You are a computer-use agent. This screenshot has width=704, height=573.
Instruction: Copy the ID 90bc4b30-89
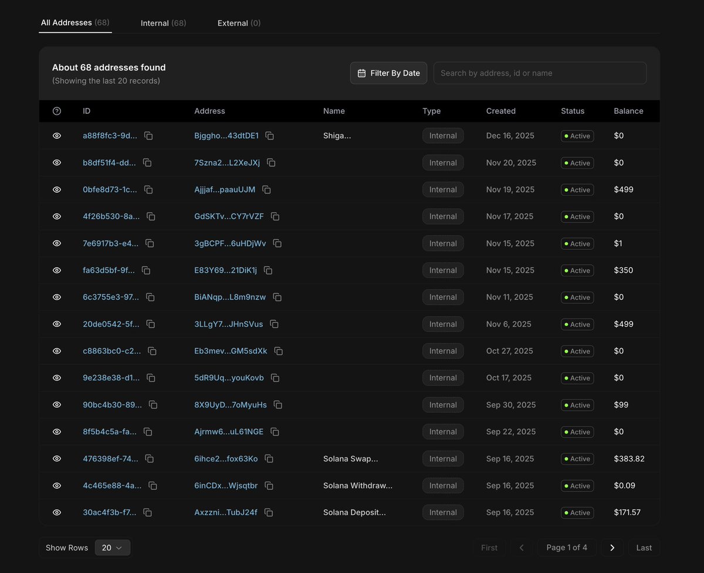pos(153,405)
